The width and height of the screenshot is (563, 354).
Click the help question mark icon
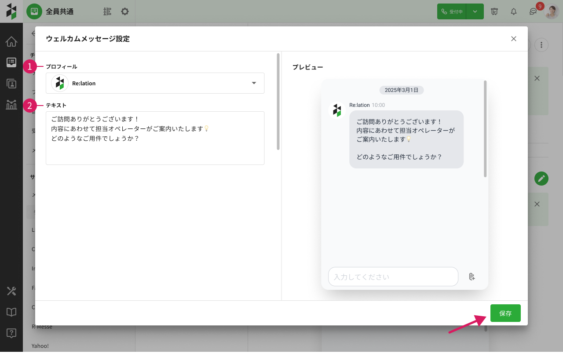(x=11, y=333)
